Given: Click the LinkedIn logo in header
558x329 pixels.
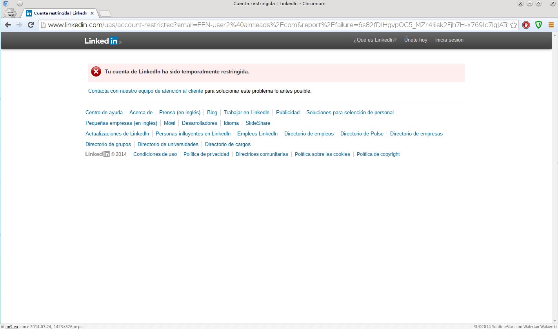Looking at the screenshot, I should [x=102, y=40].
